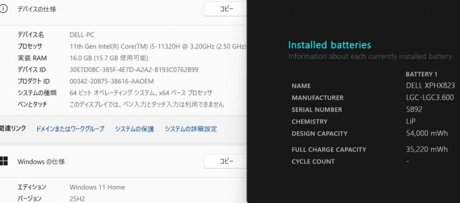Click the SERIAL NUMBER row label
Image resolution: width=460 pixels, height=203 pixels.
click(x=317, y=110)
